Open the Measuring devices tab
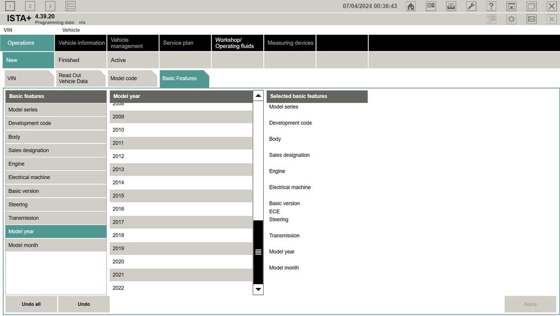The width and height of the screenshot is (560, 316). click(x=290, y=43)
